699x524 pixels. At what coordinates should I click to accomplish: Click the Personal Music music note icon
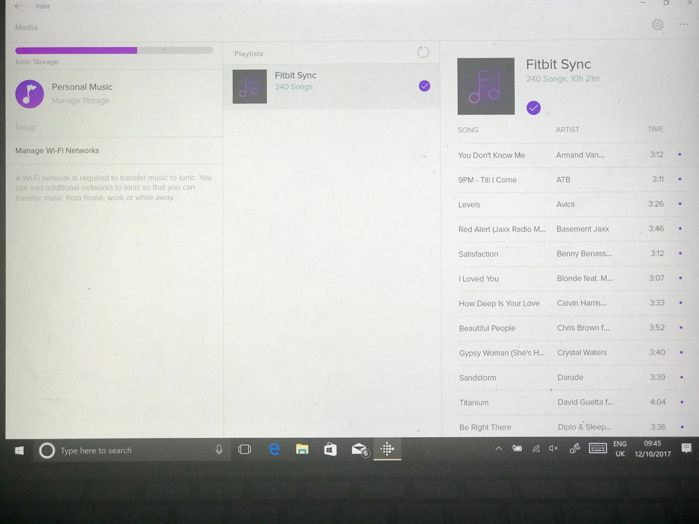click(30, 92)
